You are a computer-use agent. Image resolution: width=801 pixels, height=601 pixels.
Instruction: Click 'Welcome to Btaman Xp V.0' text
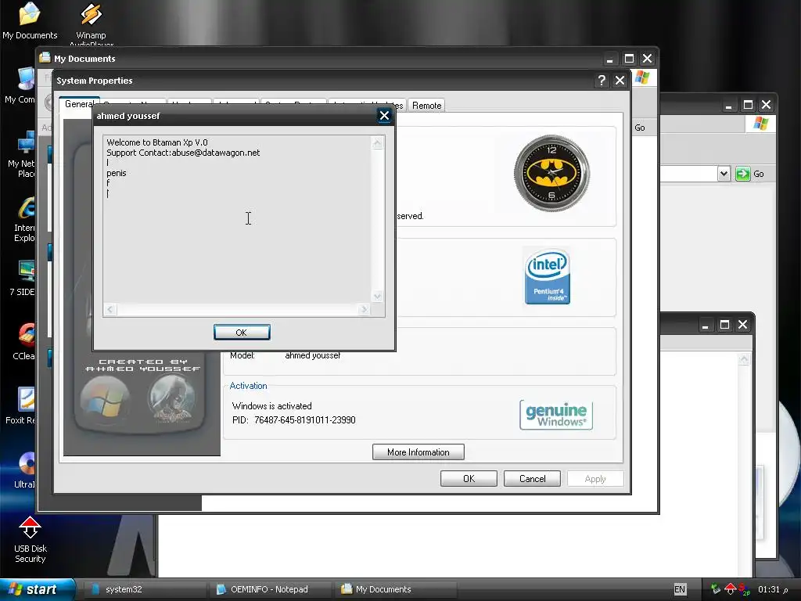(x=156, y=142)
